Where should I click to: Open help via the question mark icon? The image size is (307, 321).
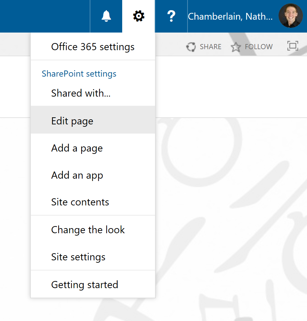click(171, 16)
